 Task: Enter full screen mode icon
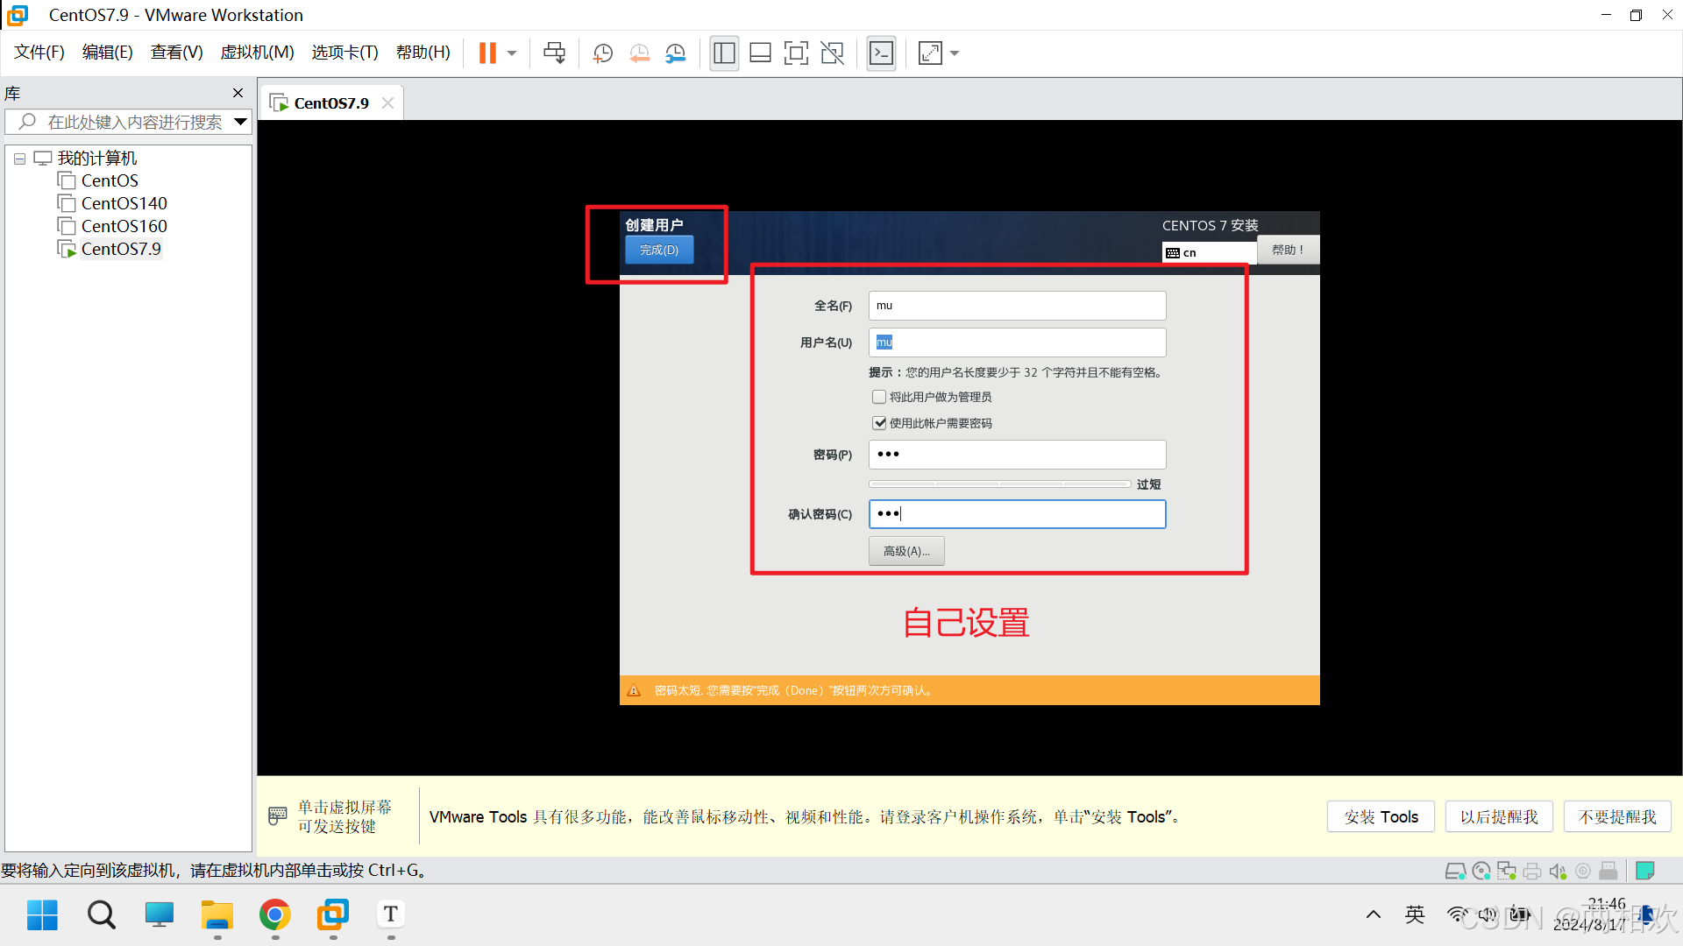tap(796, 53)
